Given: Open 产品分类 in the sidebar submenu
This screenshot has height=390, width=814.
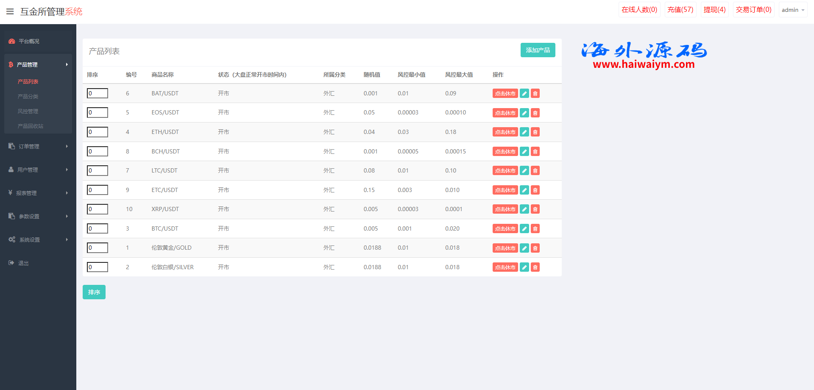Looking at the screenshot, I should pos(28,97).
